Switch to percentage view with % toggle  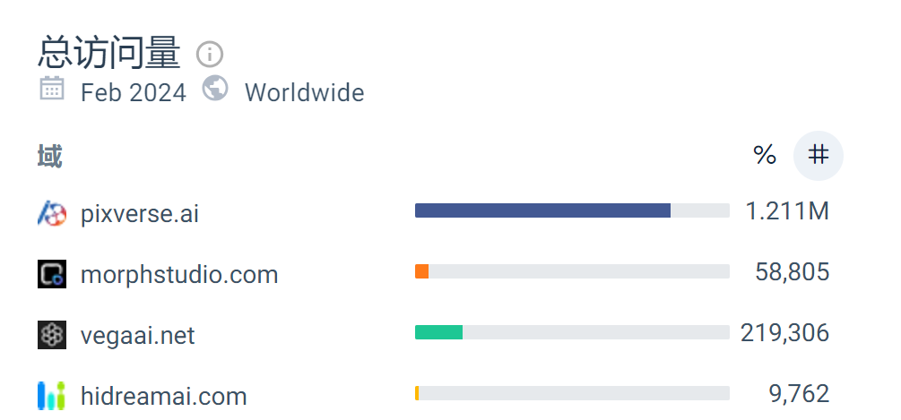[x=765, y=155]
